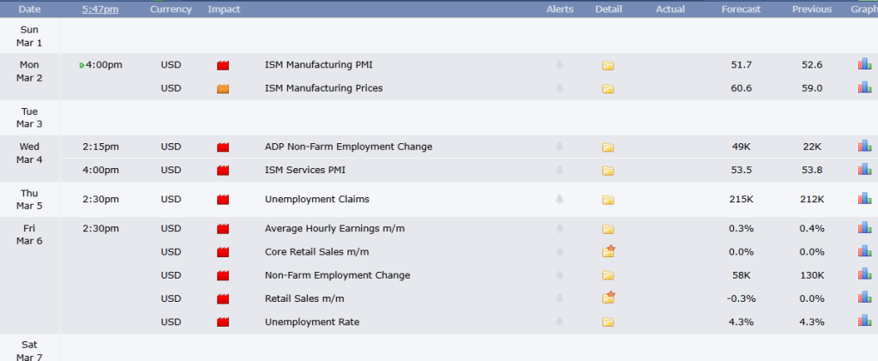Screen dimensions: 878x361
Task: Open graph for ADP Non-Farm Employment Change
Action: (864, 147)
